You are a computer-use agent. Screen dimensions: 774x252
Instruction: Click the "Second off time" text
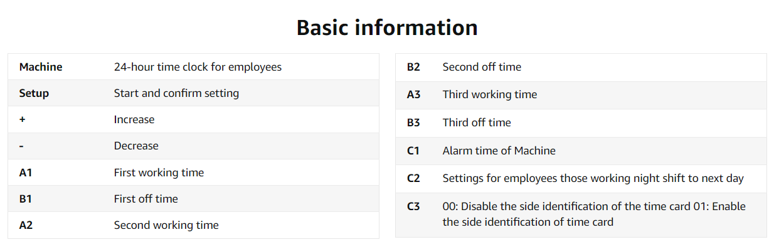click(x=482, y=67)
